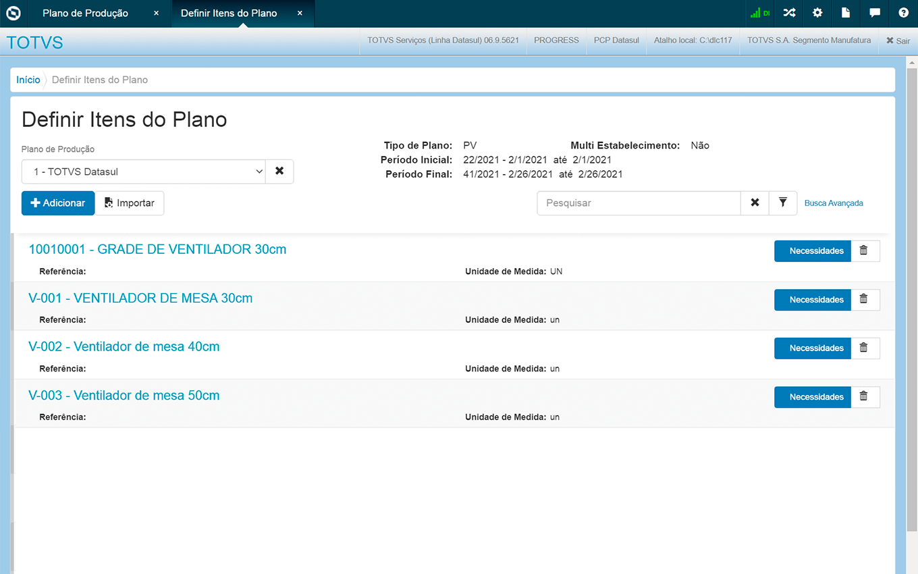
Task: Clear the Pesquisar search field
Action: pyautogui.click(x=755, y=203)
